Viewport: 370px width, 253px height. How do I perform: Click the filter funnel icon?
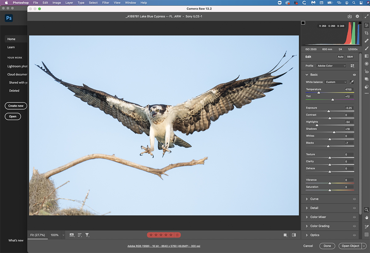coord(87,235)
